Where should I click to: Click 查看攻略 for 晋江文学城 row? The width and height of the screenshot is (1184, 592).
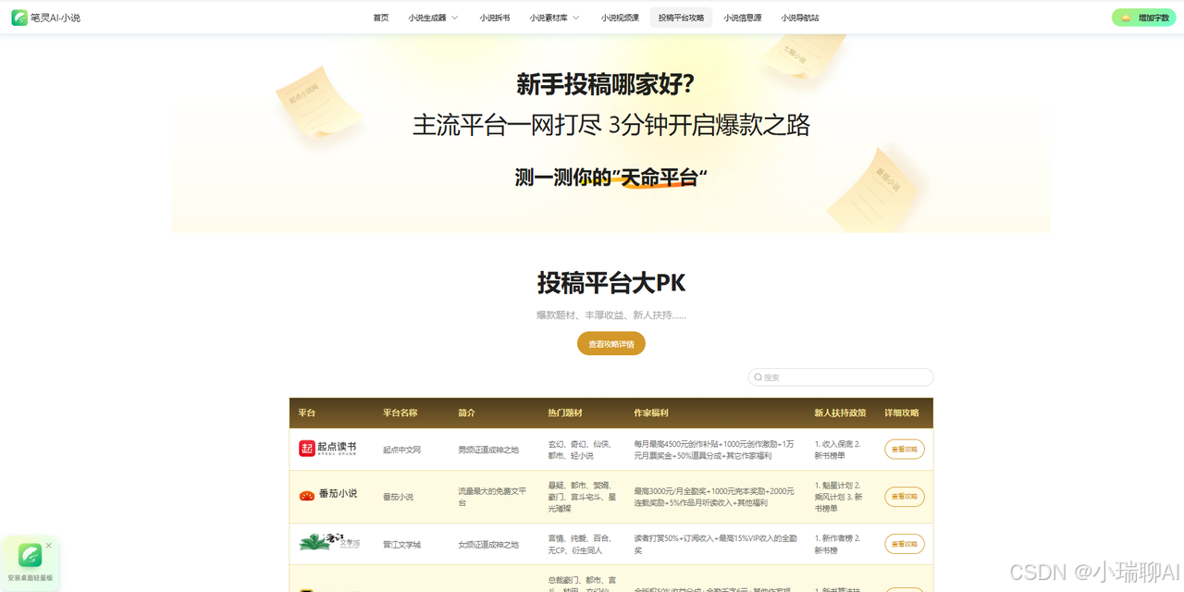pyautogui.click(x=905, y=544)
